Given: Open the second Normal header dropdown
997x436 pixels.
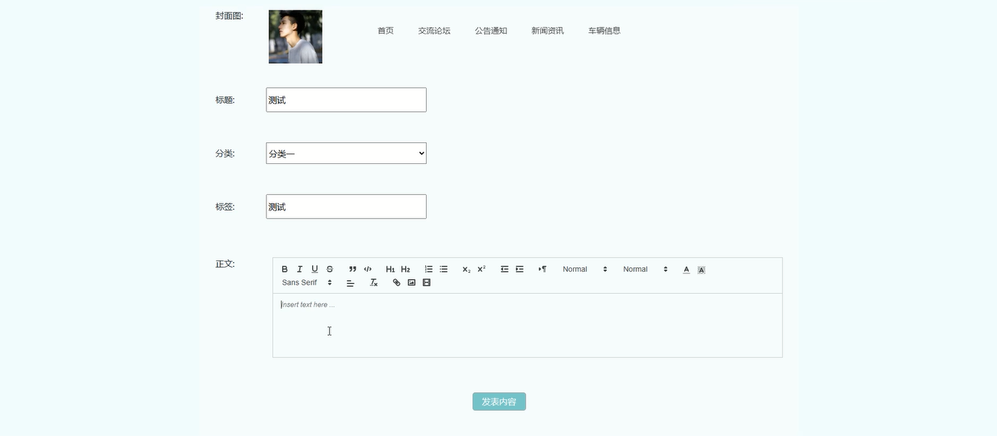Looking at the screenshot, I should coord(645,269).
